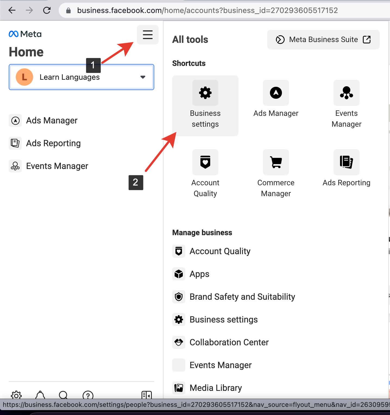
Task: Open Brand Safety and Suitability
Action: tap(242, 297)
